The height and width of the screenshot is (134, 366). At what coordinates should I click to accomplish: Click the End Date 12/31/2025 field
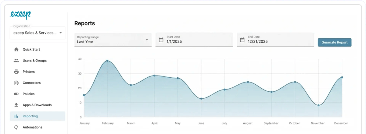pos(279,41)
